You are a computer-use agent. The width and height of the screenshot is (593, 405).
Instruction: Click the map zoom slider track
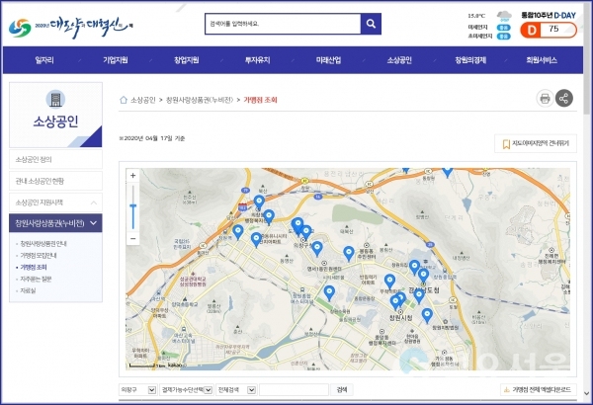click(133, 212)
